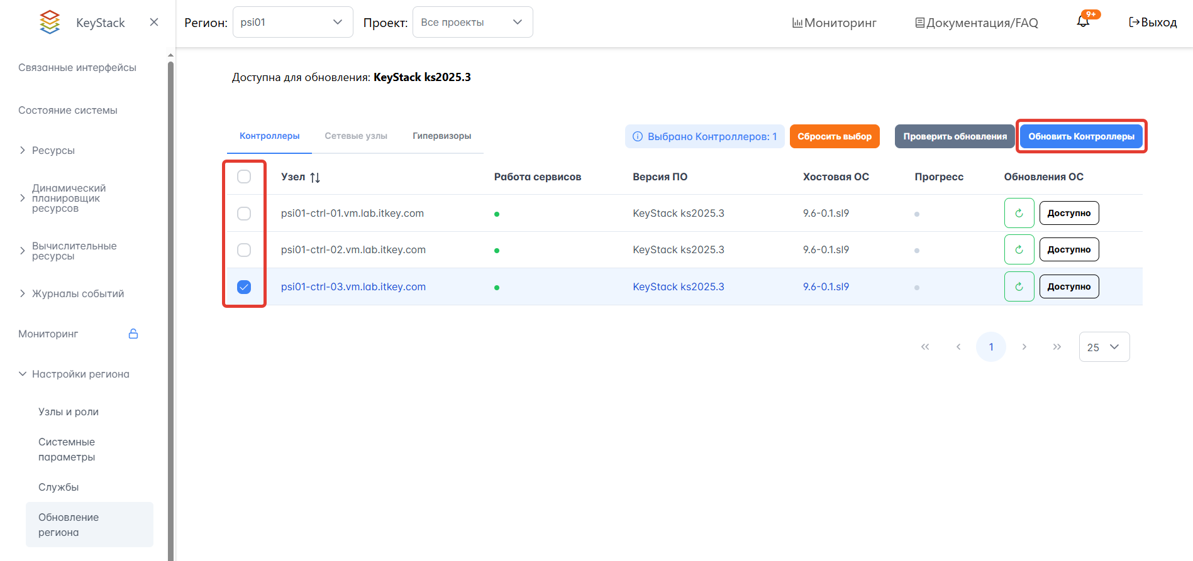Screen dimensions: 1193x561
Task: Uncheck the psi01-ctrl-03 row checkbox
Action: click(x=244, y=287)
